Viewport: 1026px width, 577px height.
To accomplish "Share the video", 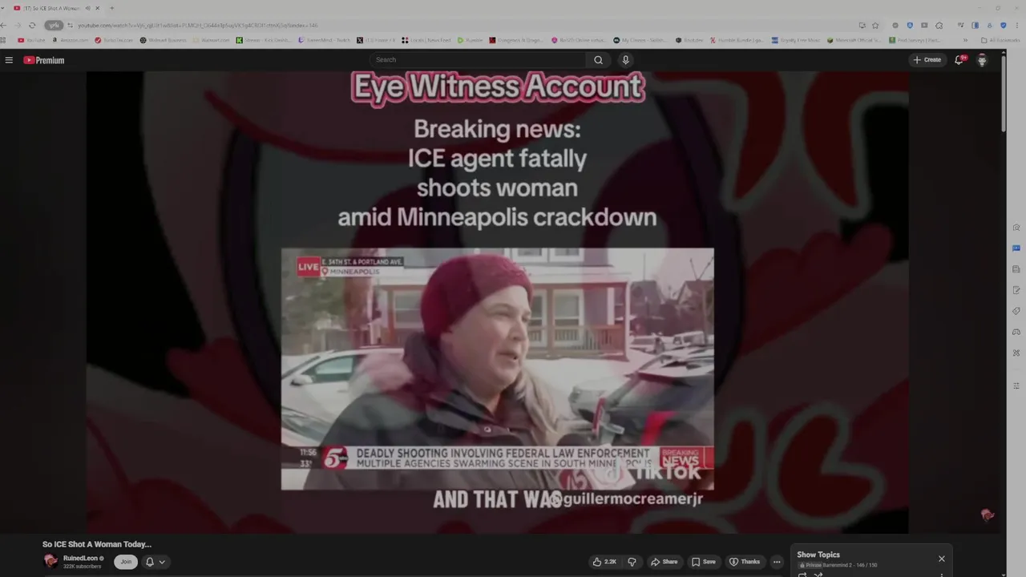I will 664,562.
